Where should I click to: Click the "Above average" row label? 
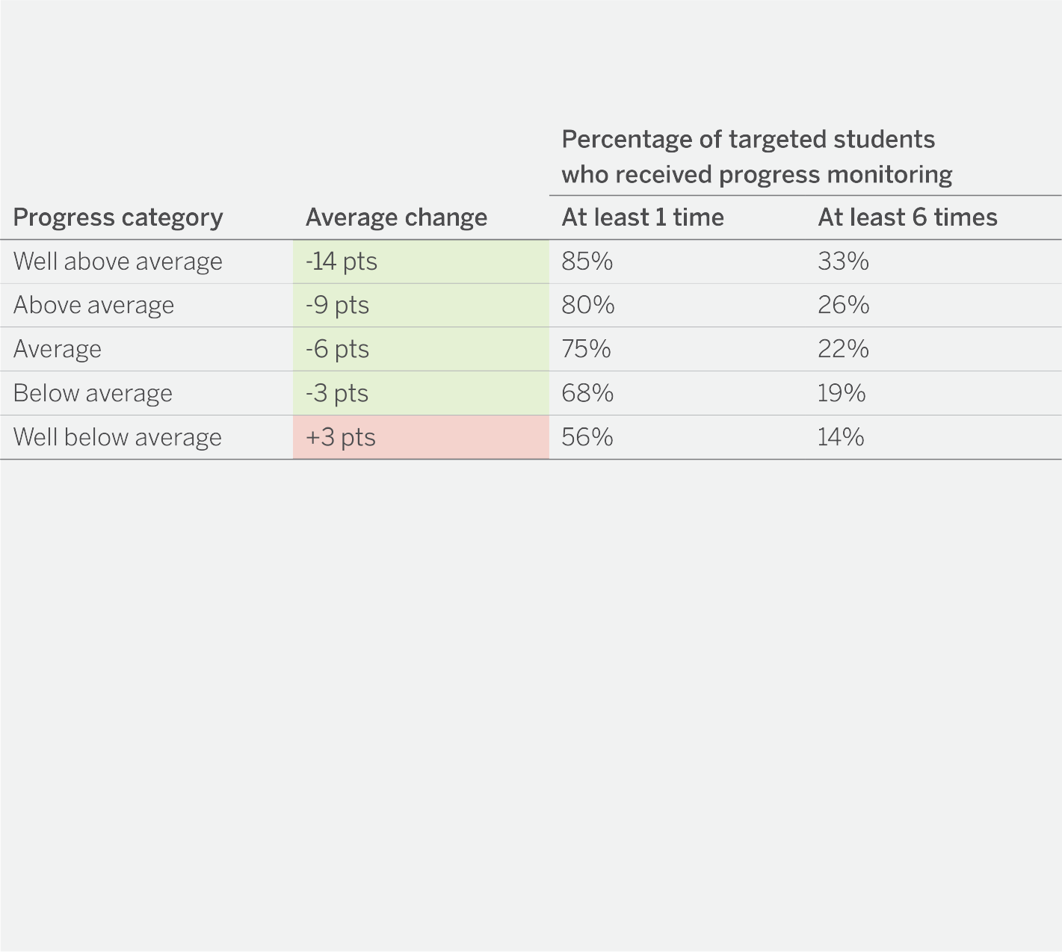[x=93, y=306]
